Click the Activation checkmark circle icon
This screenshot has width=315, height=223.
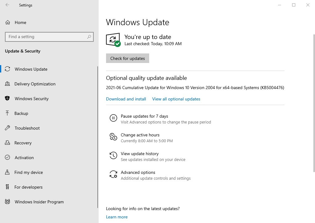[x=7, y=158]
